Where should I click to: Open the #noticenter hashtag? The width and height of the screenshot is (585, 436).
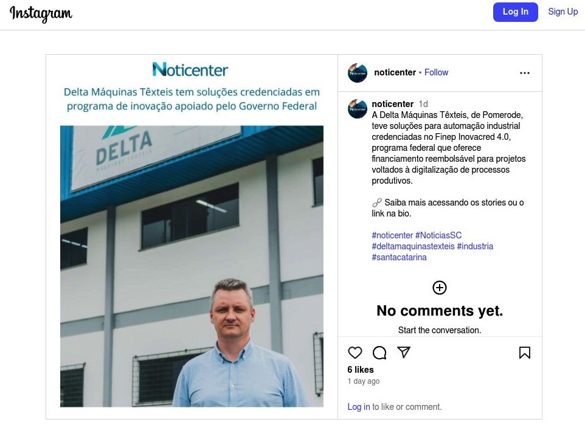tap(392, 235)
